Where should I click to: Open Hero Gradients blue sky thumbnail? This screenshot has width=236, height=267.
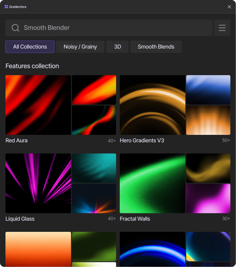coord(208,90)
